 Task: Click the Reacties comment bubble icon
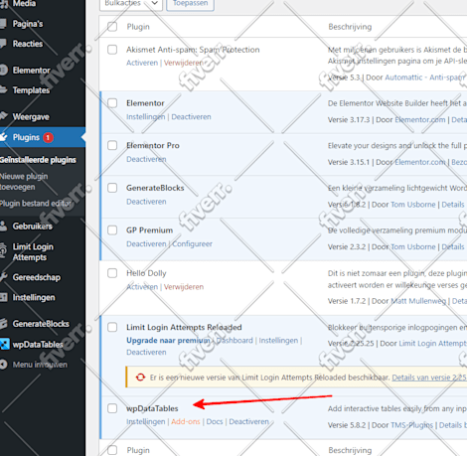click(3, 44)
